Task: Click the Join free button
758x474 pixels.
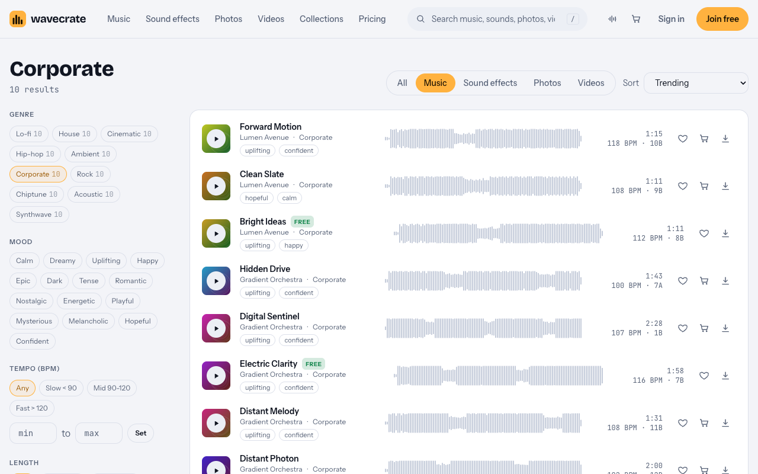Action: (x=722, y=19)
